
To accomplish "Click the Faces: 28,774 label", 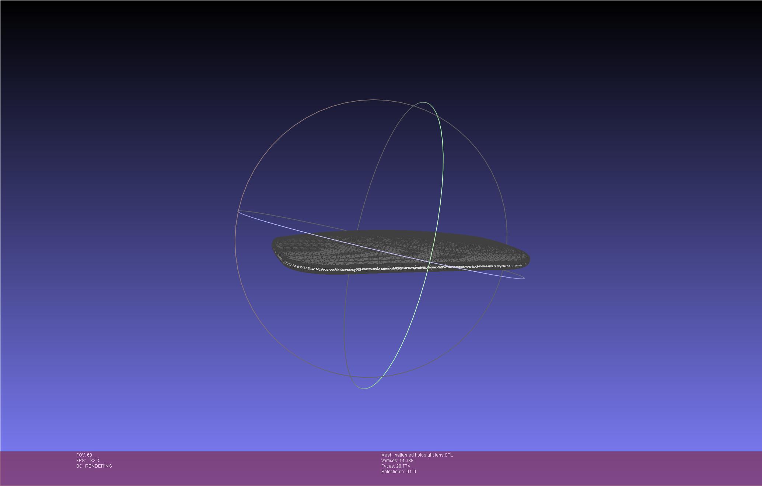I will point(395,466).
